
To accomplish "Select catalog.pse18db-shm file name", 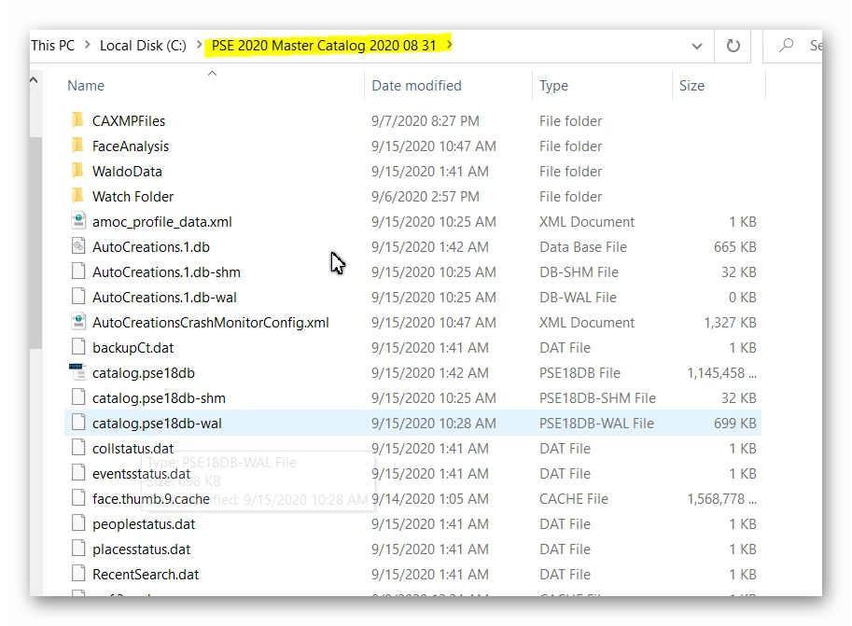I will click(159, 398).
